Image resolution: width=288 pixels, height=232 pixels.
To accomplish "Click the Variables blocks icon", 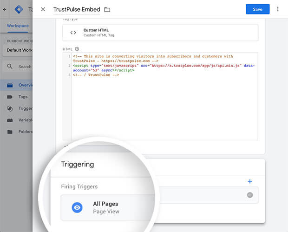I will [x=10, y=120].
